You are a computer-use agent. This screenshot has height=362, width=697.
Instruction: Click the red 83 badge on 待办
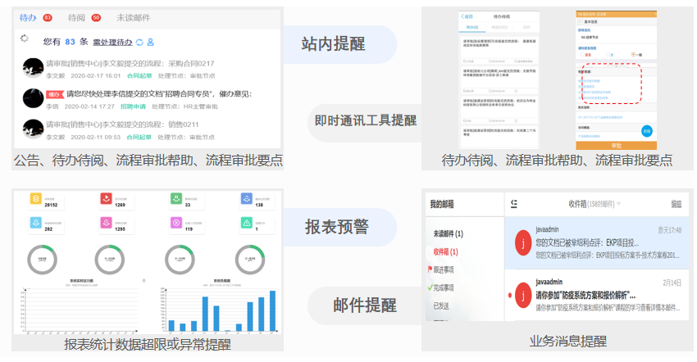[48, 18]
